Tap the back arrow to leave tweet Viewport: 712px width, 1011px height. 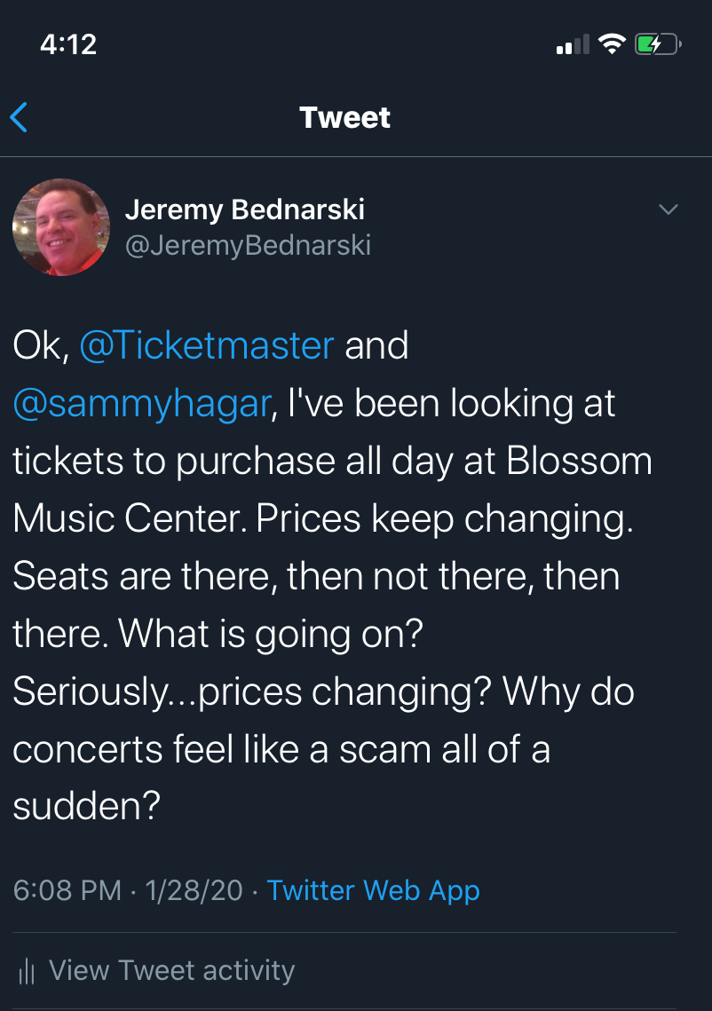click(x=20, y=117)
